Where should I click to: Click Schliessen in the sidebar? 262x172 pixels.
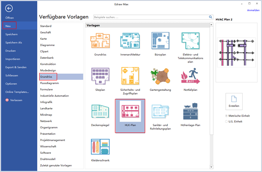click(12, 75)
